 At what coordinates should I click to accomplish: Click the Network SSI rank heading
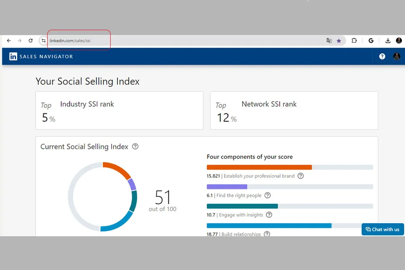pos(269,104)
